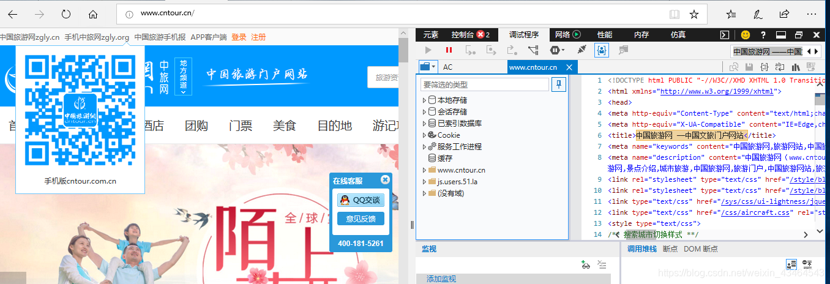Expand the 本地存储 tree node

(424, 100)
